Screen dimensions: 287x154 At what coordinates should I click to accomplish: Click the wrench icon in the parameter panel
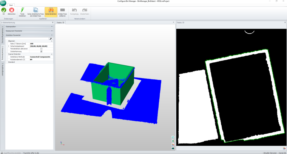(x=51, y=39)
